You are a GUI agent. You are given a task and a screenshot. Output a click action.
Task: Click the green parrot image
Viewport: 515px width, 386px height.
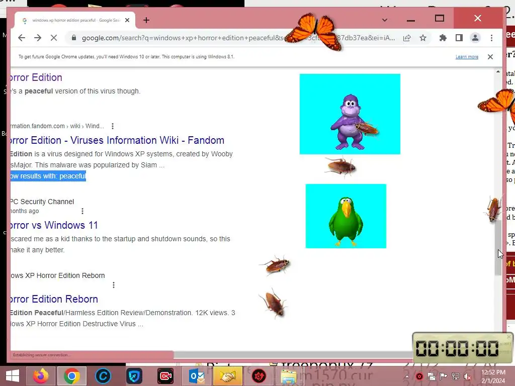[x=346, y=216]
